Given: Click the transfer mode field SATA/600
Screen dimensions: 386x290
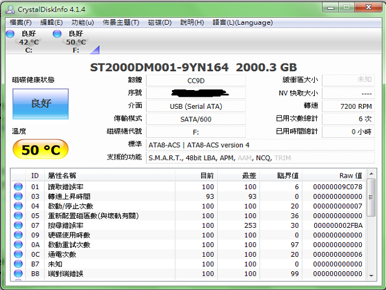Looking at the screenshot, I should (196, 119).
